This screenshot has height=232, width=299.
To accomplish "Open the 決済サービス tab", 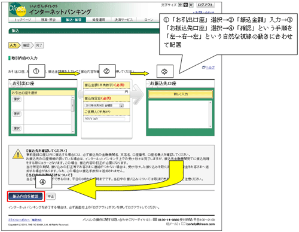I will (124, 20).
